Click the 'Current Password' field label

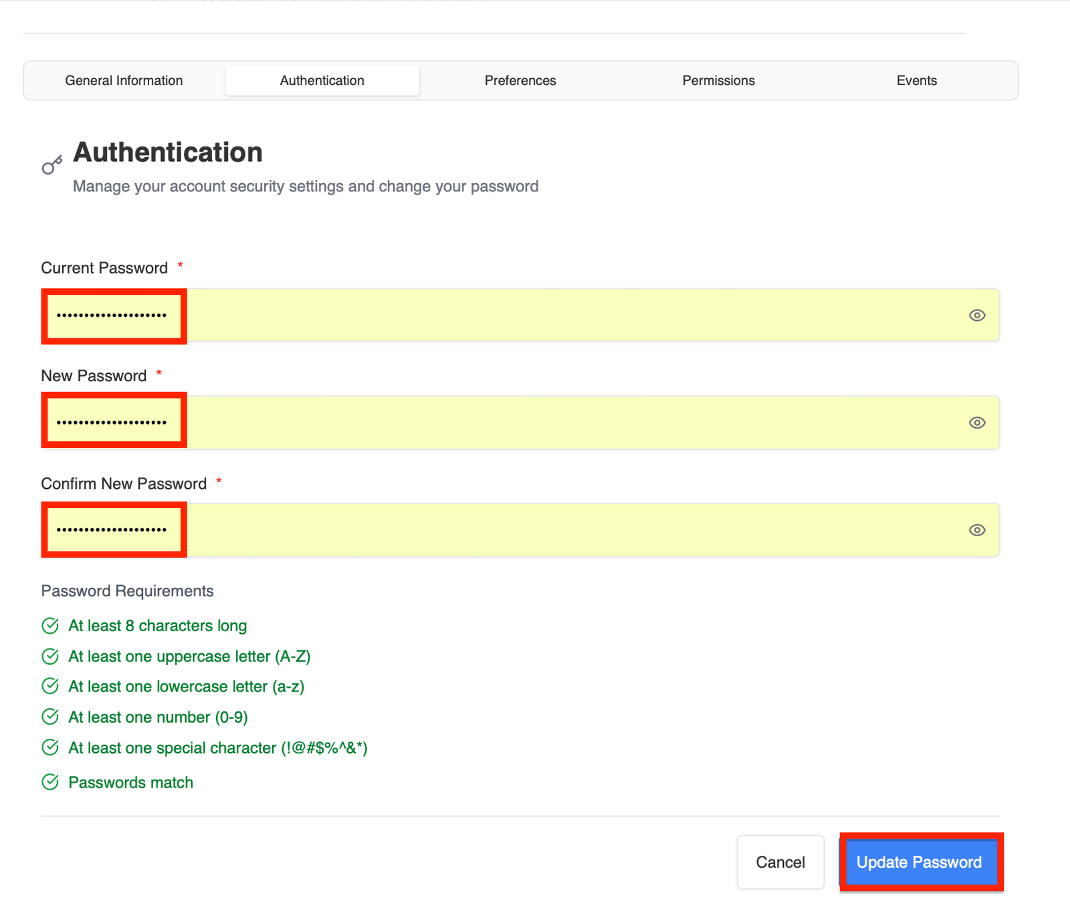[x=104, y=268]
